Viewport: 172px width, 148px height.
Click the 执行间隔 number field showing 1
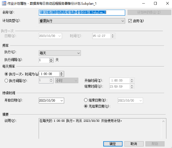pos(44,60)
